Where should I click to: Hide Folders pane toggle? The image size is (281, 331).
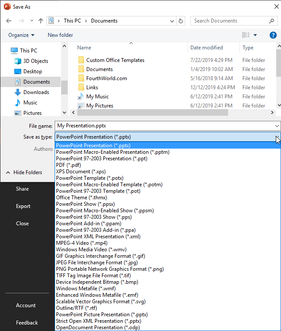click(24, 172)
